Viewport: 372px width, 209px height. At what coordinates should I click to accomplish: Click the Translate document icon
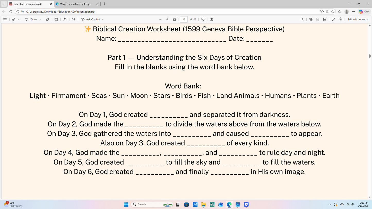click(x=73, y=19)
